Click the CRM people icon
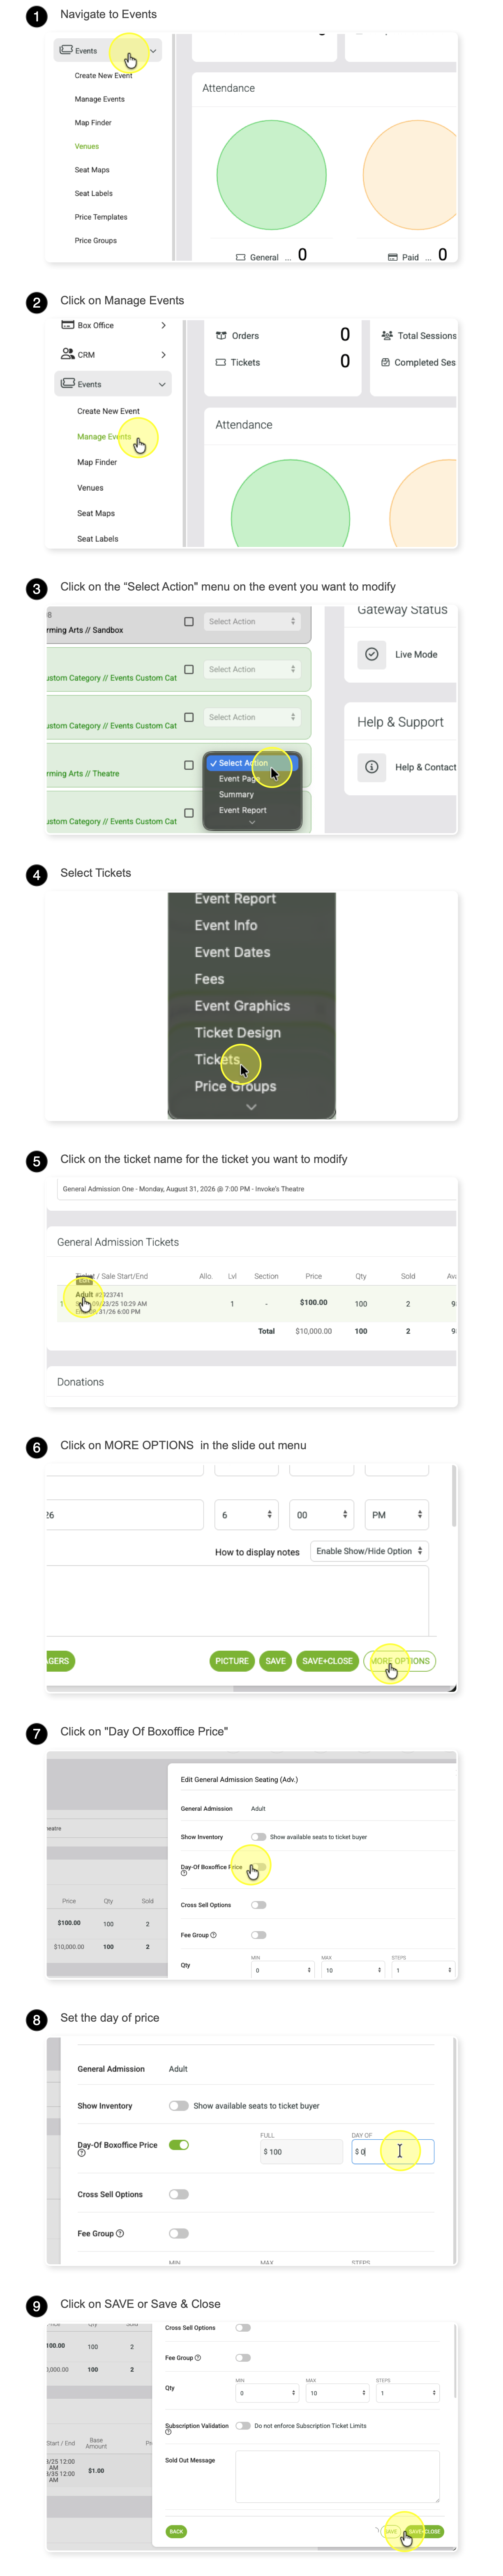This screenshot has width=503, height=2576. pos(68,354)
